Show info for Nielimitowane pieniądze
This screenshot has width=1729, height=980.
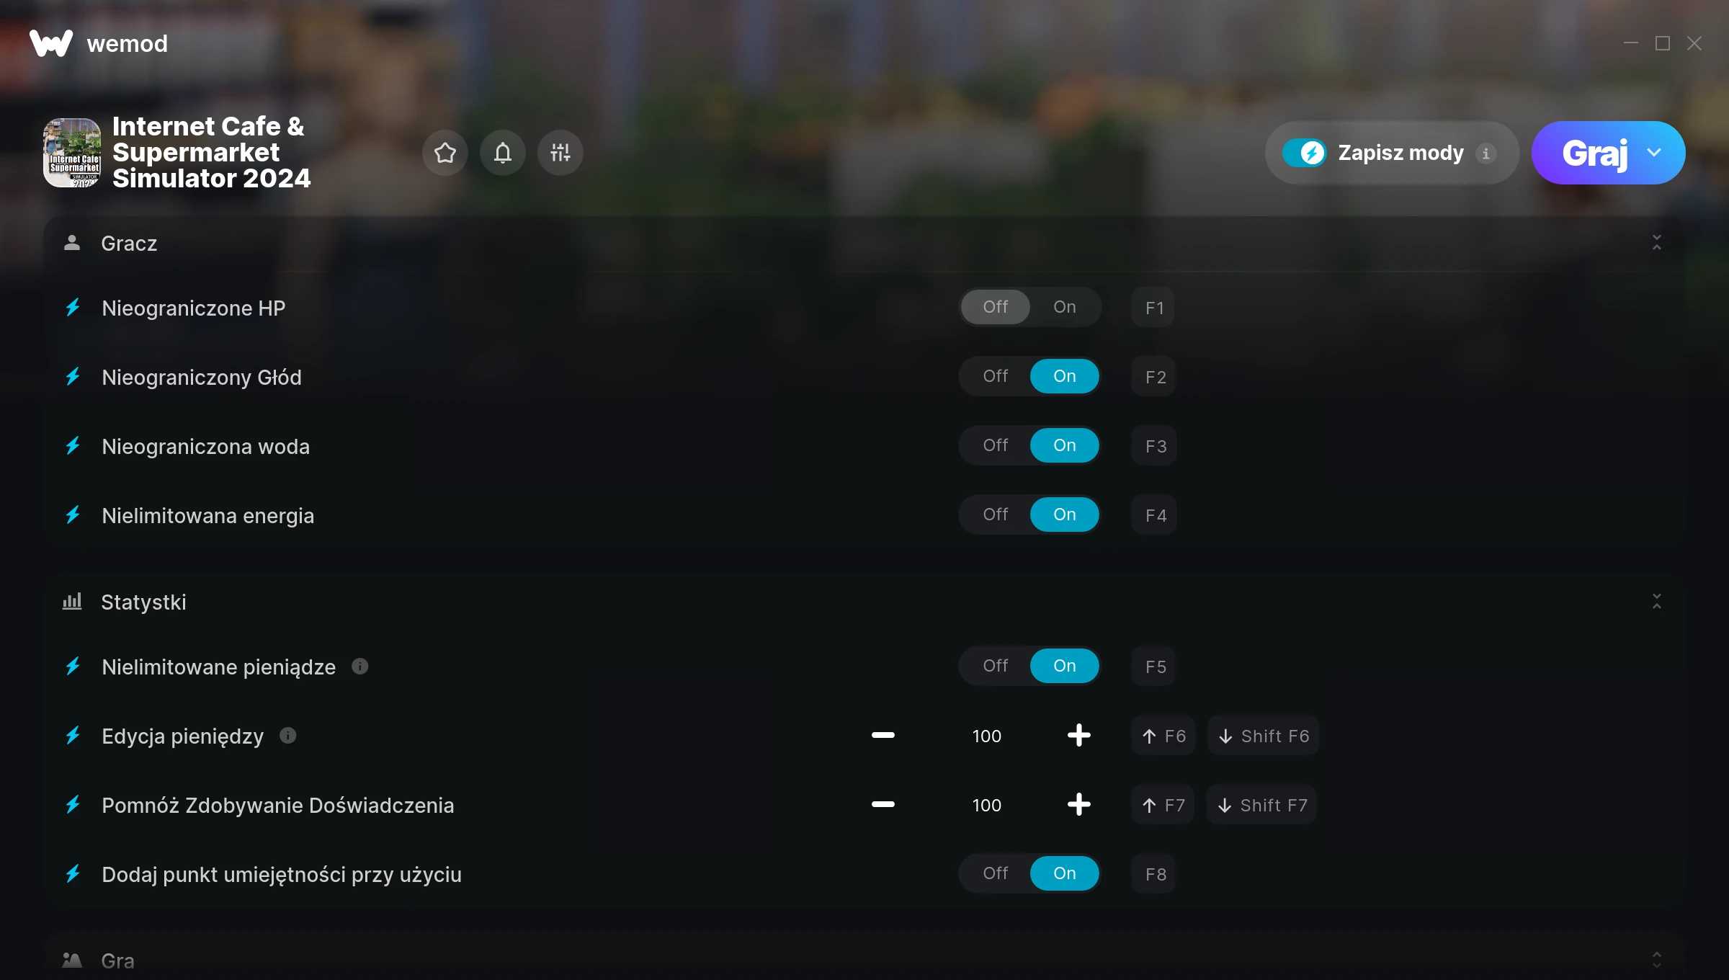360,667
